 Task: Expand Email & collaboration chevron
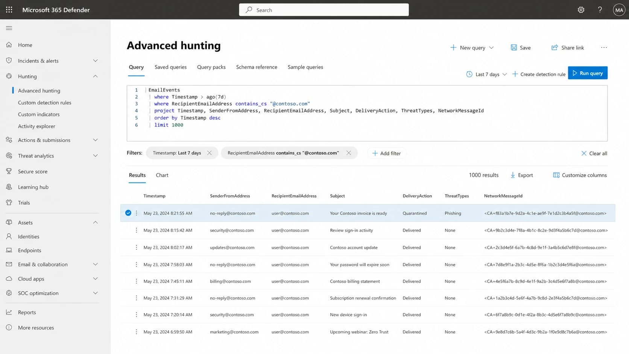[x=96, y=264]
